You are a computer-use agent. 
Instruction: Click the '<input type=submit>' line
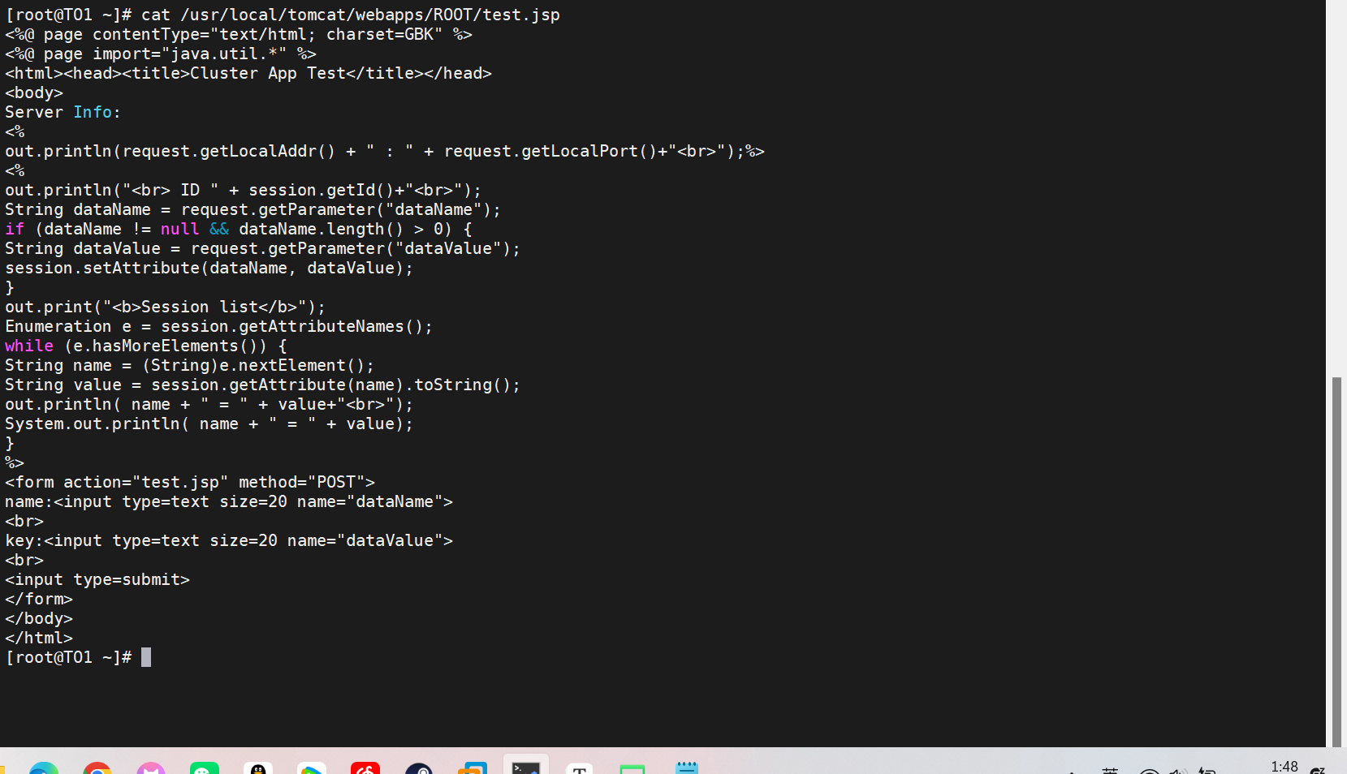click(x=97, y=579)
